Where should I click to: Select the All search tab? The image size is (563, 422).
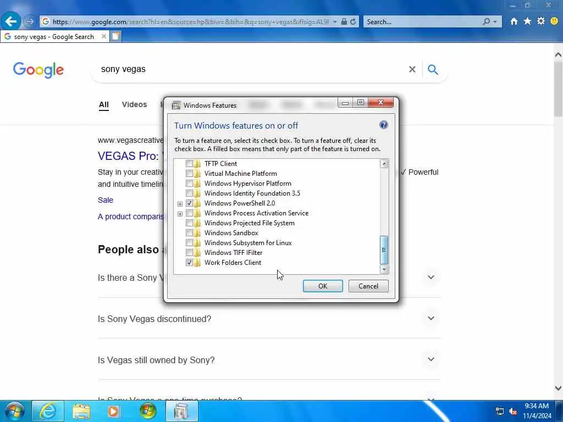[x=104, y=104]
